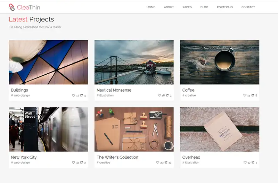Click share icon on Coffee card
The width and height of the screenshot is (278, 183).
coord(253,95)
